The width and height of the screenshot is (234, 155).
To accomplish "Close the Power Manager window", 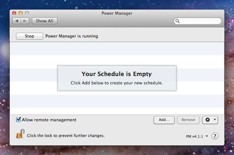I will point(14,13).
